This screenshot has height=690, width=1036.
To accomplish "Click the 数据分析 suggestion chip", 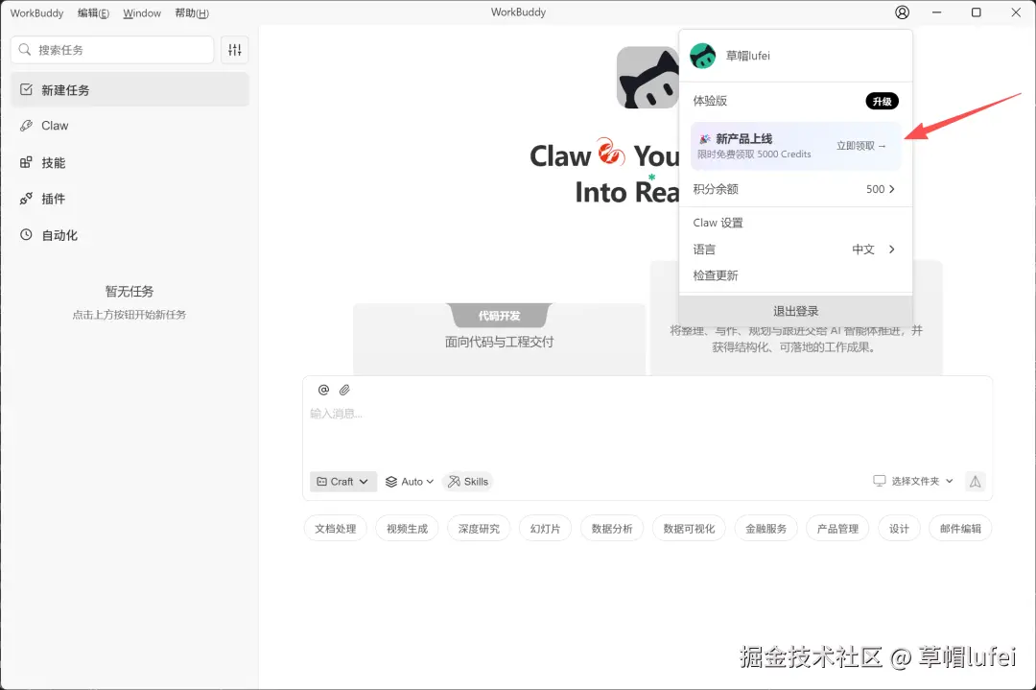I will pyautogui.click(x=612, y=529).
